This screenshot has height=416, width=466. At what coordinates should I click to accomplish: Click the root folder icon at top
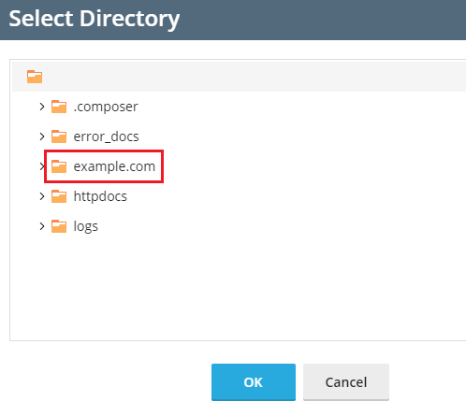point(35,77)
